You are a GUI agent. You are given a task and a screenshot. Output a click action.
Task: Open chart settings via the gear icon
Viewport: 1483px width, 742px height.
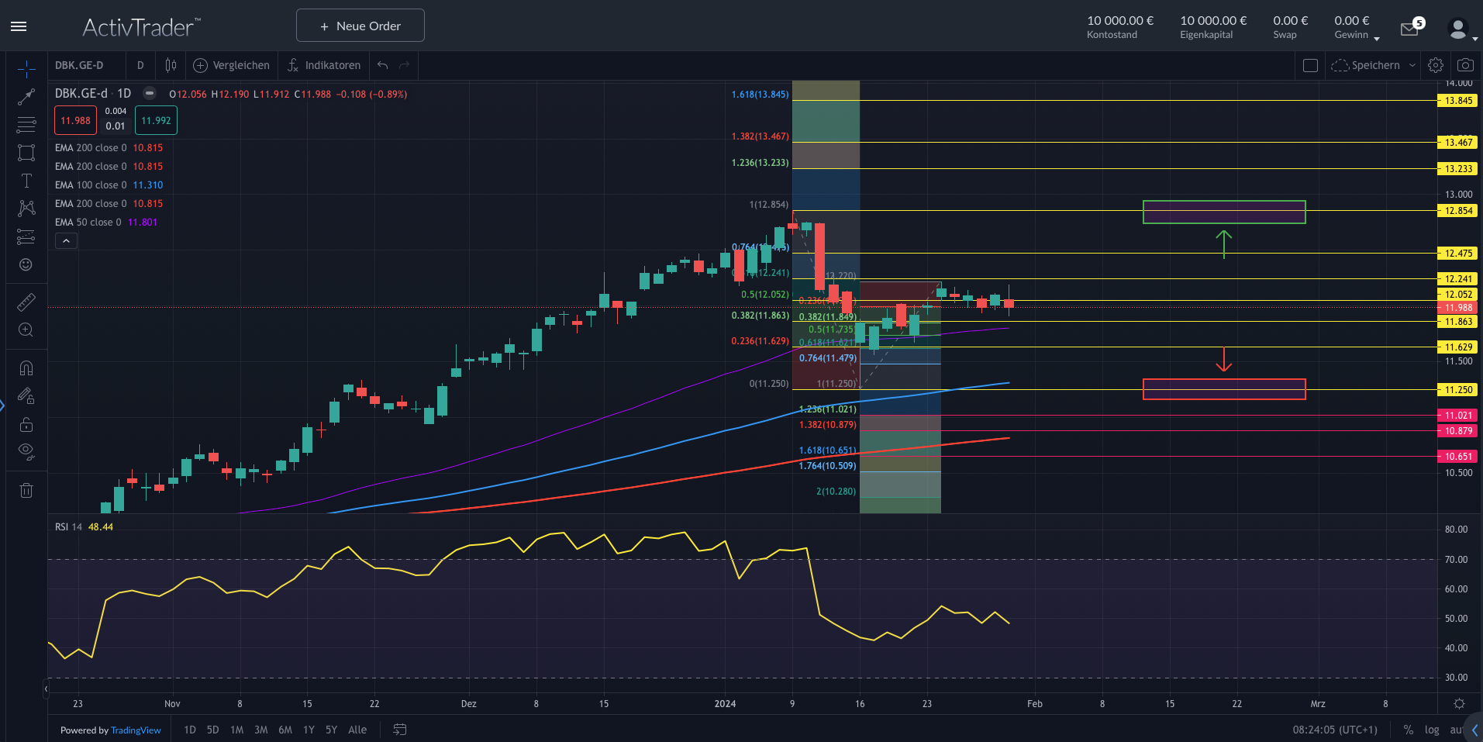1436,65
